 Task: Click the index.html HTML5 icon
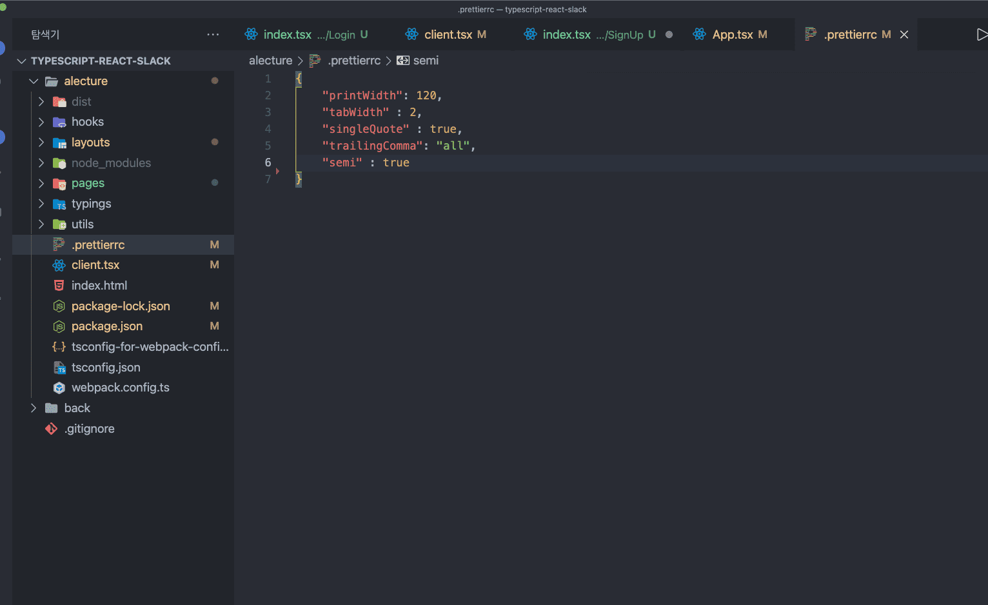(59, 286)
